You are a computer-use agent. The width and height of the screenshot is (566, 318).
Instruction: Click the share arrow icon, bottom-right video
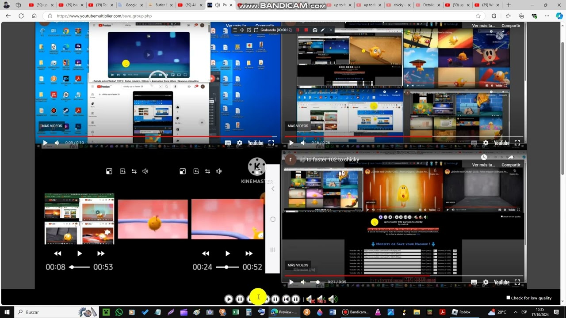tap(511, 157)
